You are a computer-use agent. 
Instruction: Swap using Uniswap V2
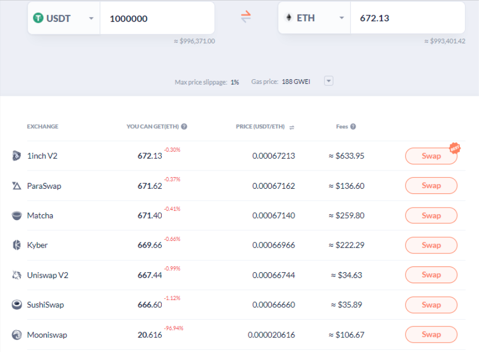431,275
